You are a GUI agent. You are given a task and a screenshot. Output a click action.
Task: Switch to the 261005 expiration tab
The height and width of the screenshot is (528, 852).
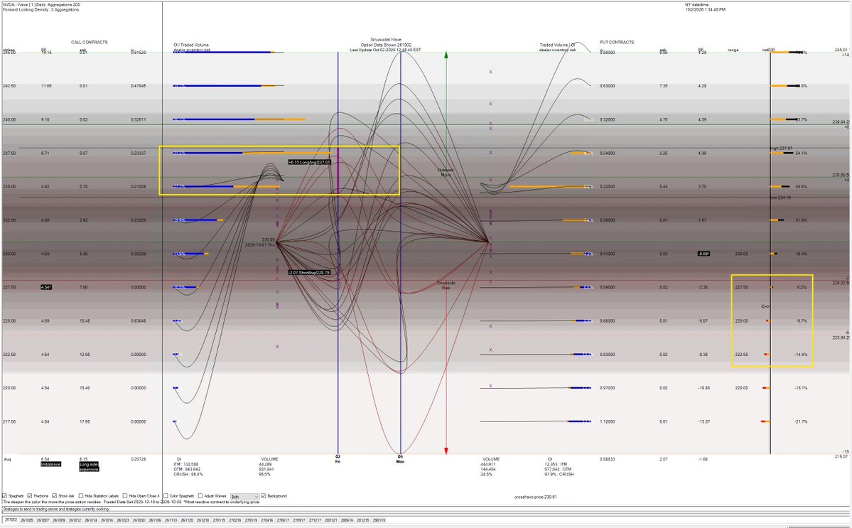point(26,520)
